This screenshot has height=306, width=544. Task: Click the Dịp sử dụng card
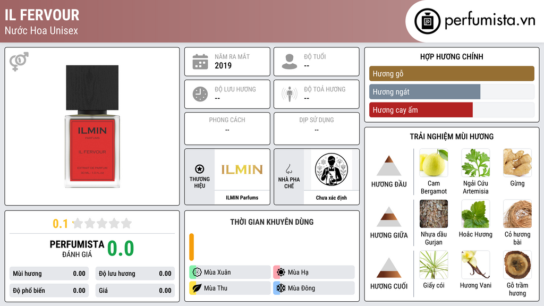(x=317, y=129)
